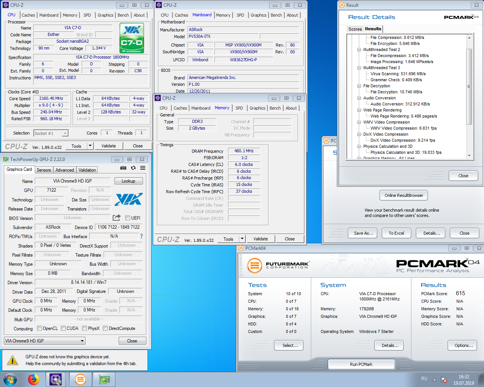Click the yellow warning icon in GPU-Z notice

[x=12, y=360]
